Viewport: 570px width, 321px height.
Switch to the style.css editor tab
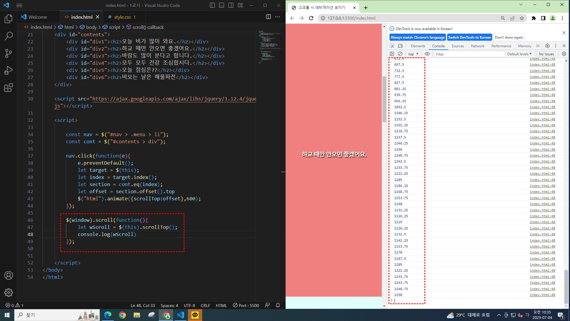[x=122, y=17]
